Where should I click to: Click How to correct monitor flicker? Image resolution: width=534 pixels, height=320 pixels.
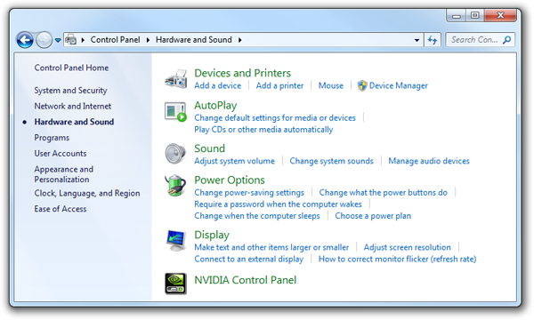pos(397,260)
